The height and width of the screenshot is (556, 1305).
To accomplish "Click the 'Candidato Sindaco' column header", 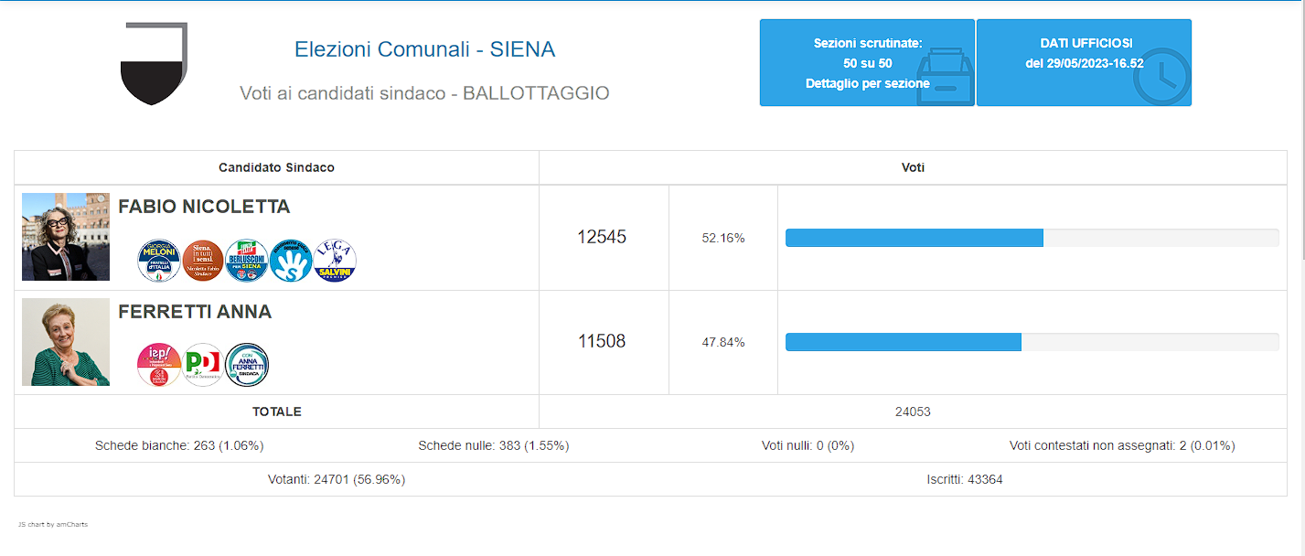I will [276, 168].
